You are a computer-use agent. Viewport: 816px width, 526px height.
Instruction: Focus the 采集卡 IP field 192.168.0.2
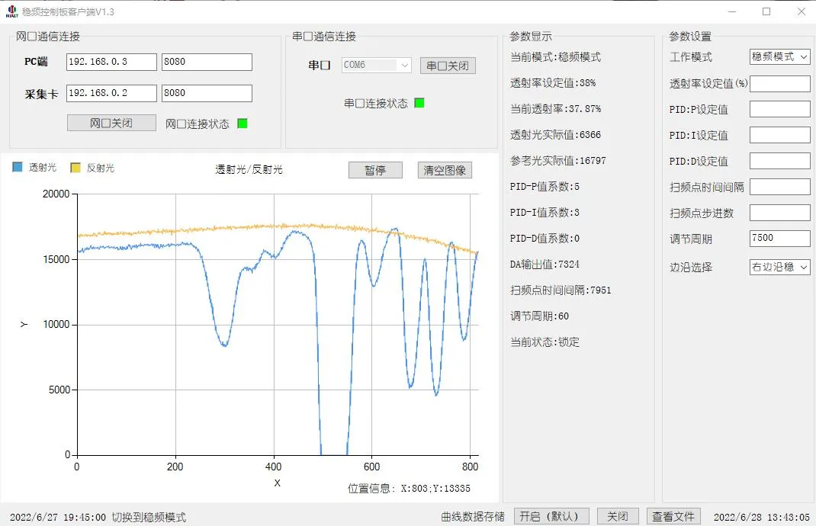111,93
